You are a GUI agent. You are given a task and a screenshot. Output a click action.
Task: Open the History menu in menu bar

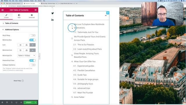pos(21,1)
